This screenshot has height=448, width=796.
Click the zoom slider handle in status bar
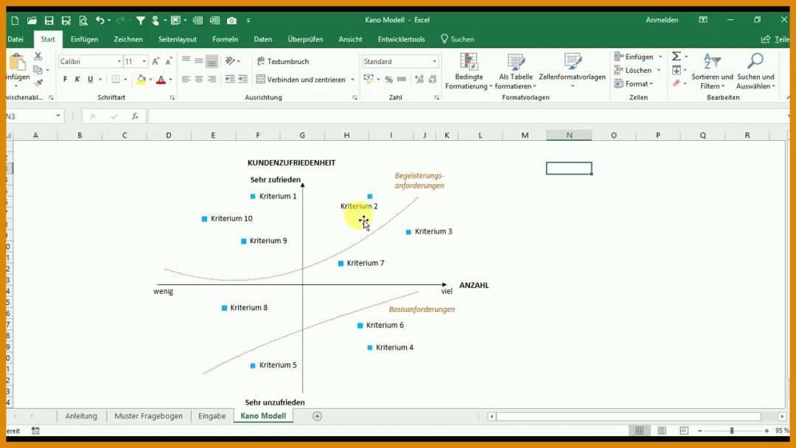pyautogui.click(x=732, y=431)
